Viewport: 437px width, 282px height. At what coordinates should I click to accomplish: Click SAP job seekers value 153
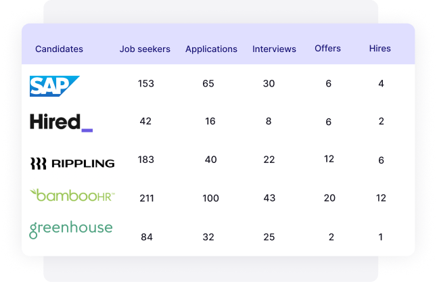(145, 84)
